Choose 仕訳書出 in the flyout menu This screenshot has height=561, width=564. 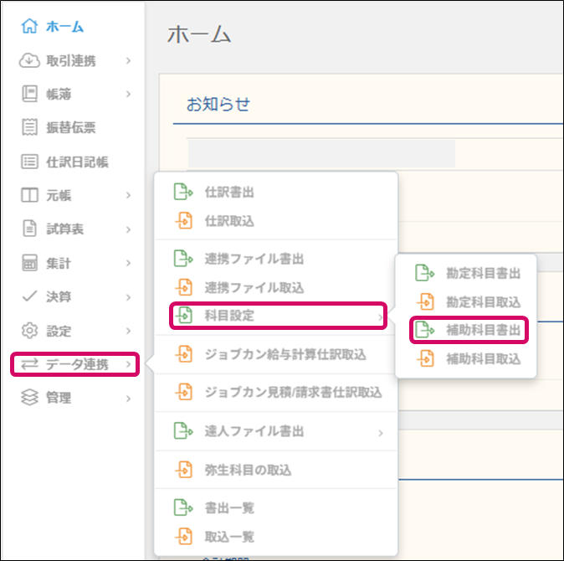[x=229, y=192]
